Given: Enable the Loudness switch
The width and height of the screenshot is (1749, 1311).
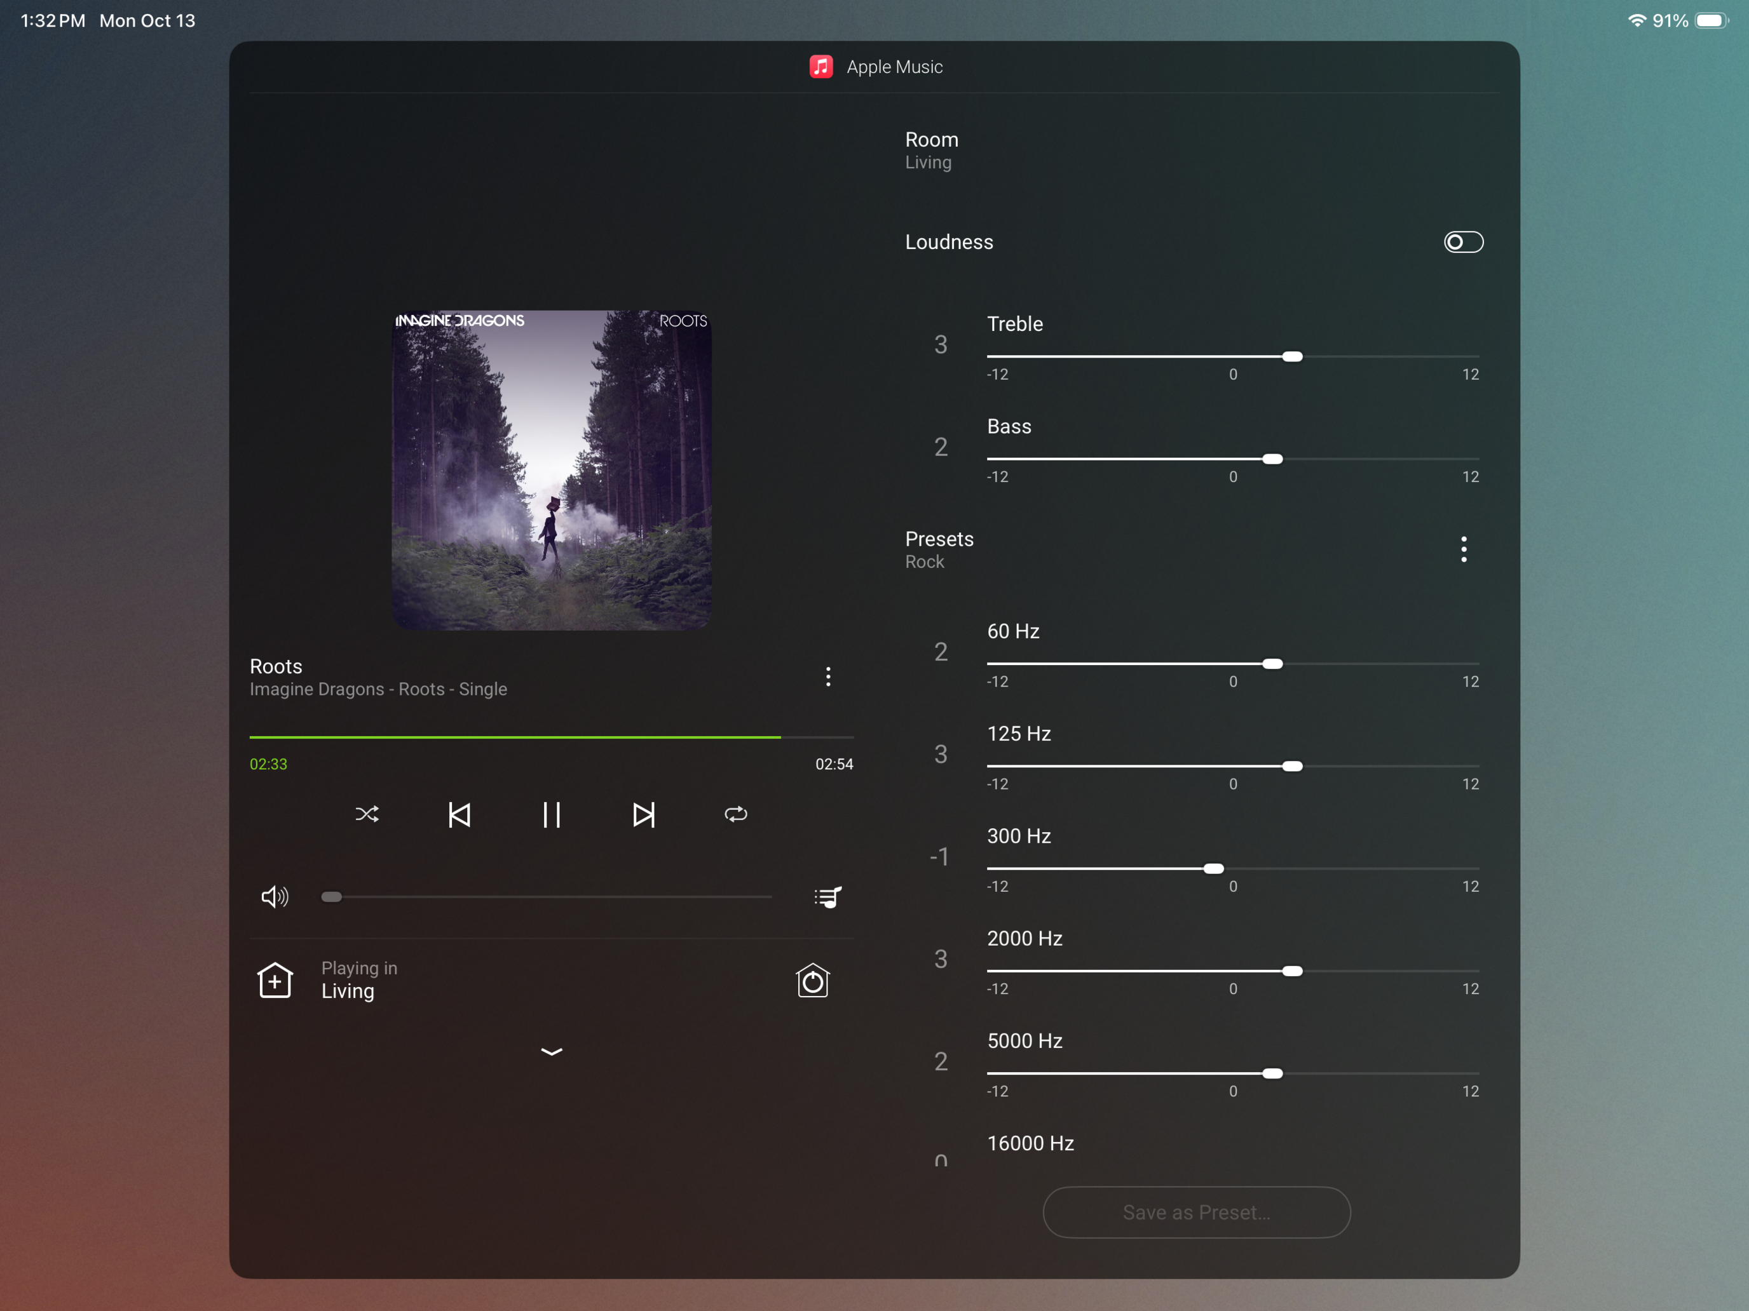Looking at the screenshot, I should coord(1464,242).
